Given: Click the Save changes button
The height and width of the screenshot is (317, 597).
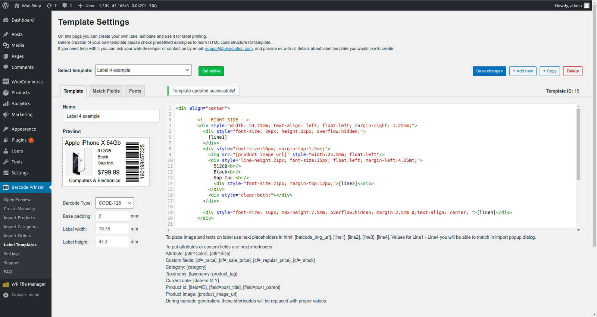Looking at the screenshot, I should (x=489, y=71).
